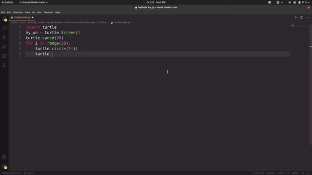
Task: Click the LF end-of-line status entry
Action: pos(288,173)
